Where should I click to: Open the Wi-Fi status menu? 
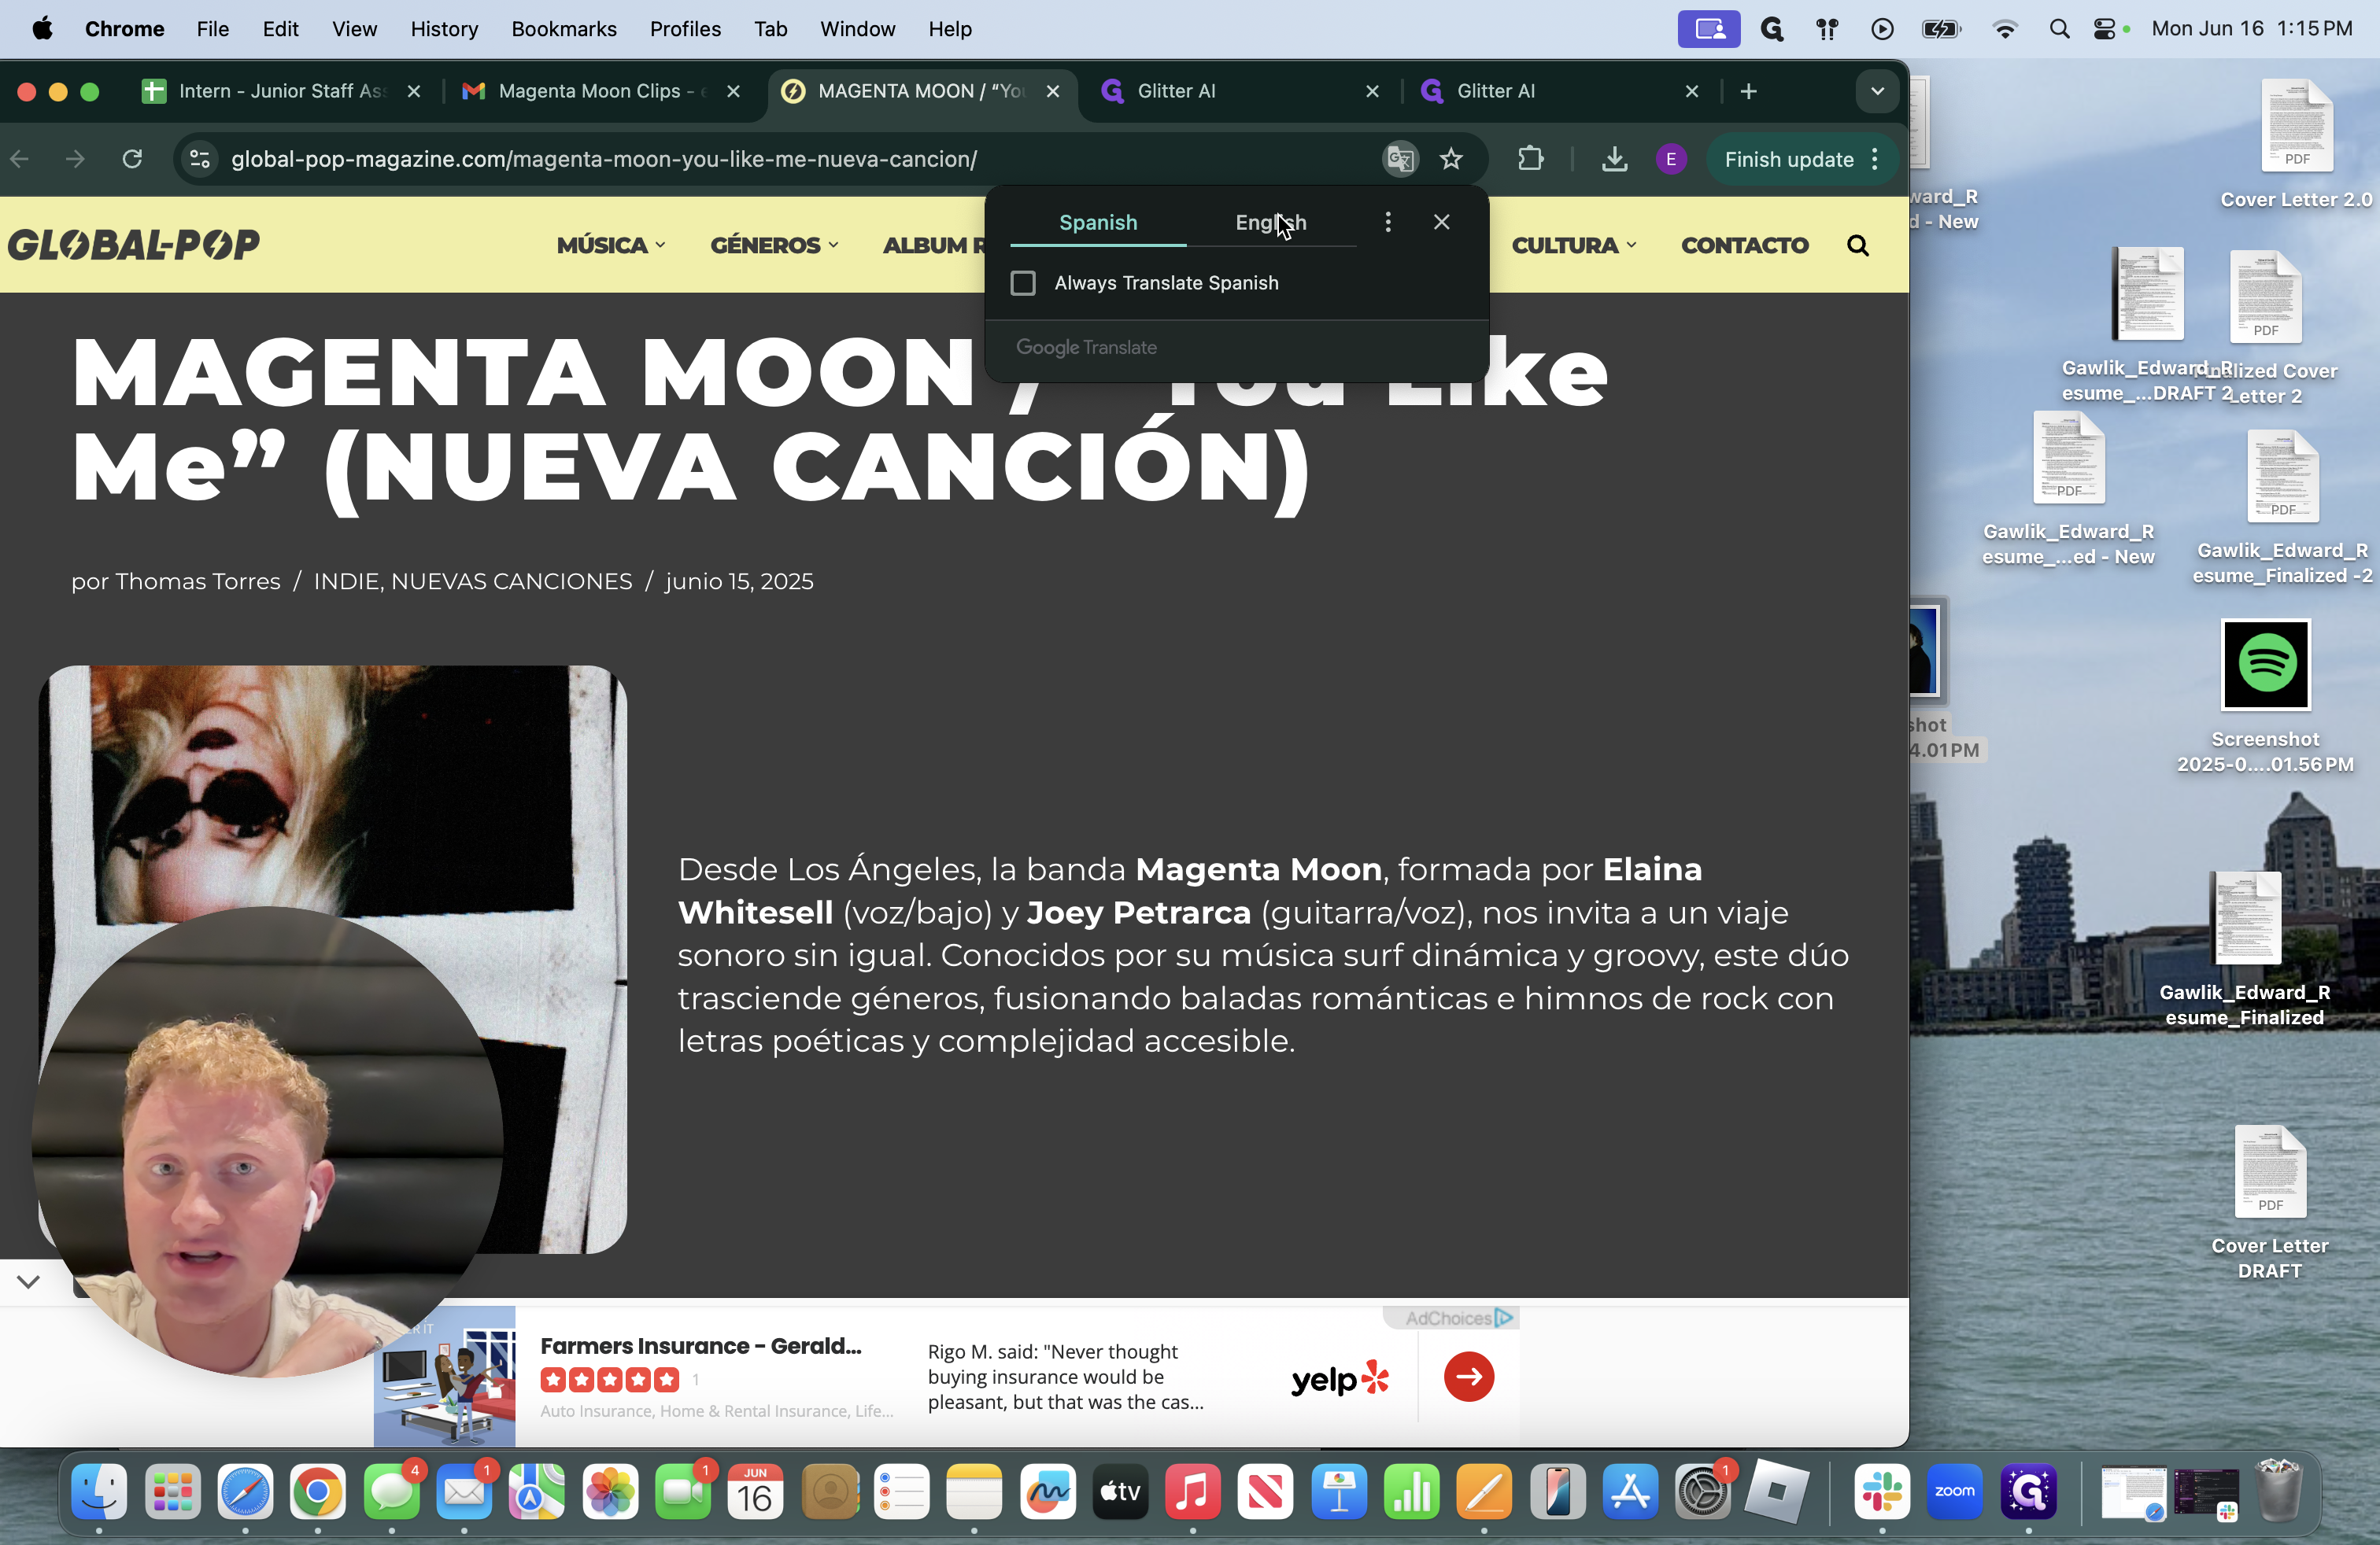pyautogui.click(x=2004, y=29)
